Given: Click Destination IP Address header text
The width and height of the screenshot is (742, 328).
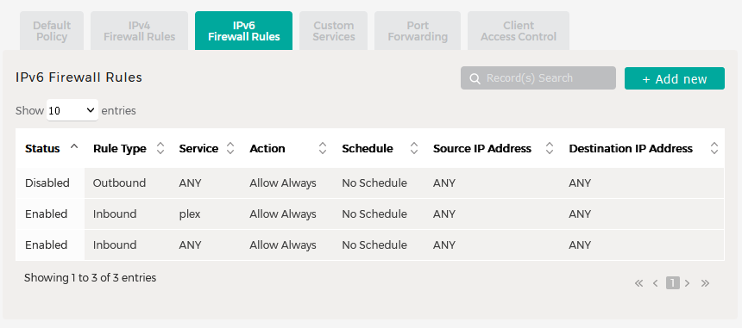Looking at the screenshot, I should click(631, 149).
